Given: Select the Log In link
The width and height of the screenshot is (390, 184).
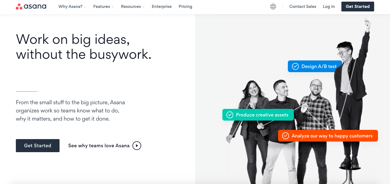Looking at the screenshot, I should (x=329, y=7).
